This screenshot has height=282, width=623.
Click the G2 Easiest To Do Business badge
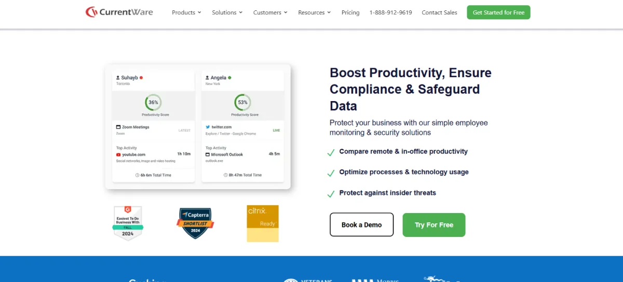(x=128, y=223)
